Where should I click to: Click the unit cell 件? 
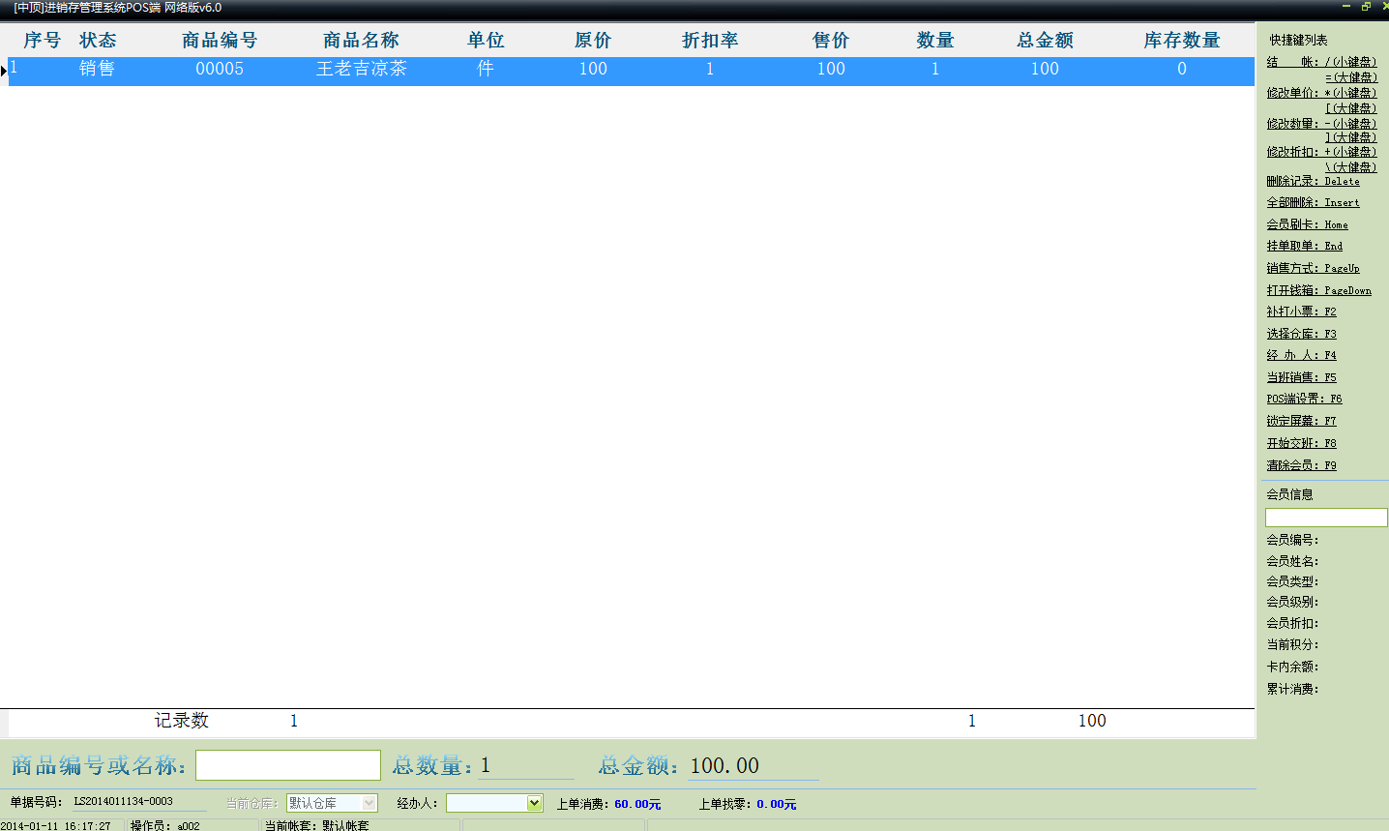[486, 70]
